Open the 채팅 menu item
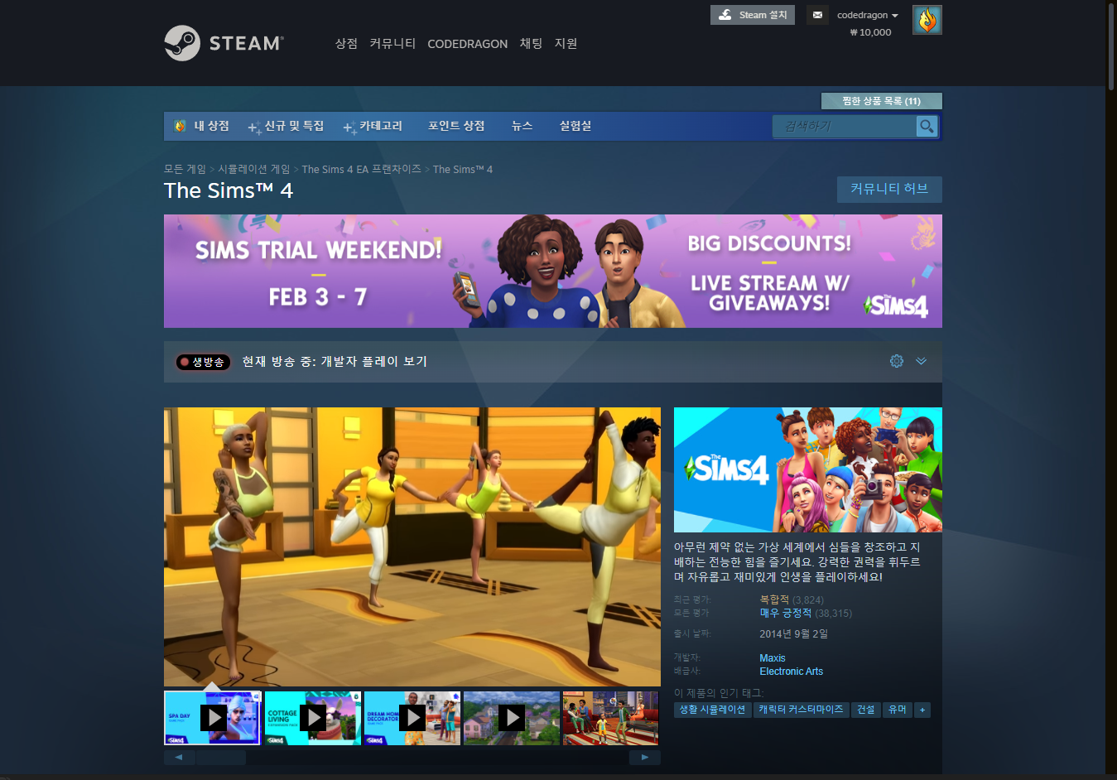Viewport: 1117px width, 780px height. pos(531,43)
